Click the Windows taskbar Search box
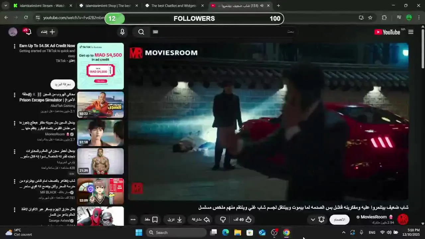This screenshot has height=239, width=425. pyautogui.click(x=177, y=232)
